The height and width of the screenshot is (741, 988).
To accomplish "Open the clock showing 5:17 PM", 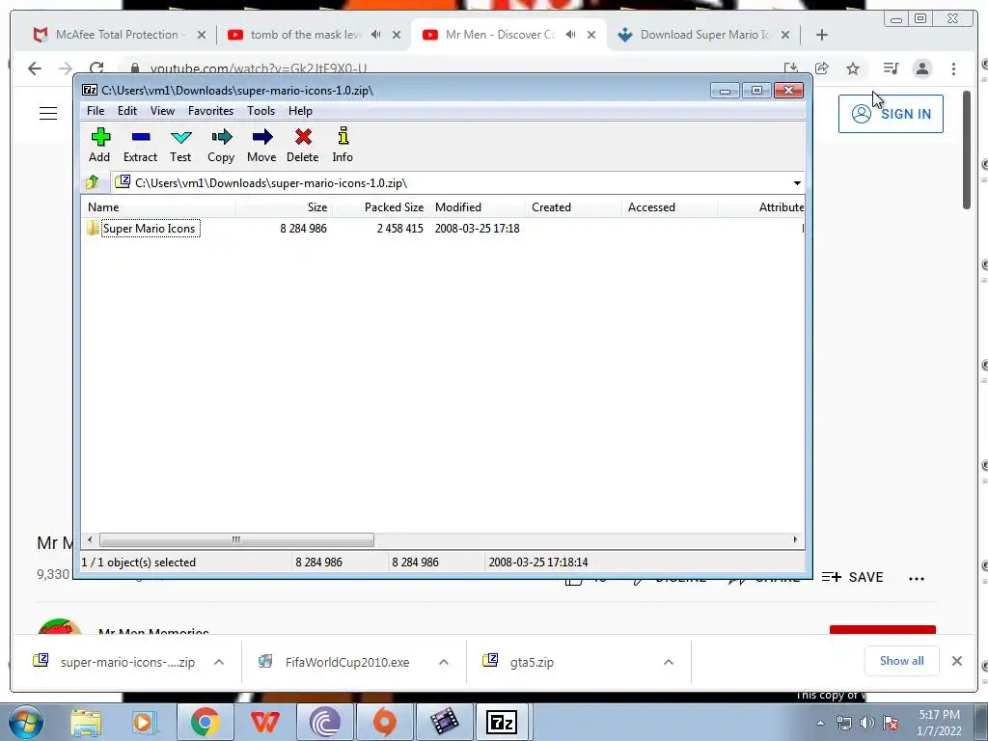I will point(939,723).
